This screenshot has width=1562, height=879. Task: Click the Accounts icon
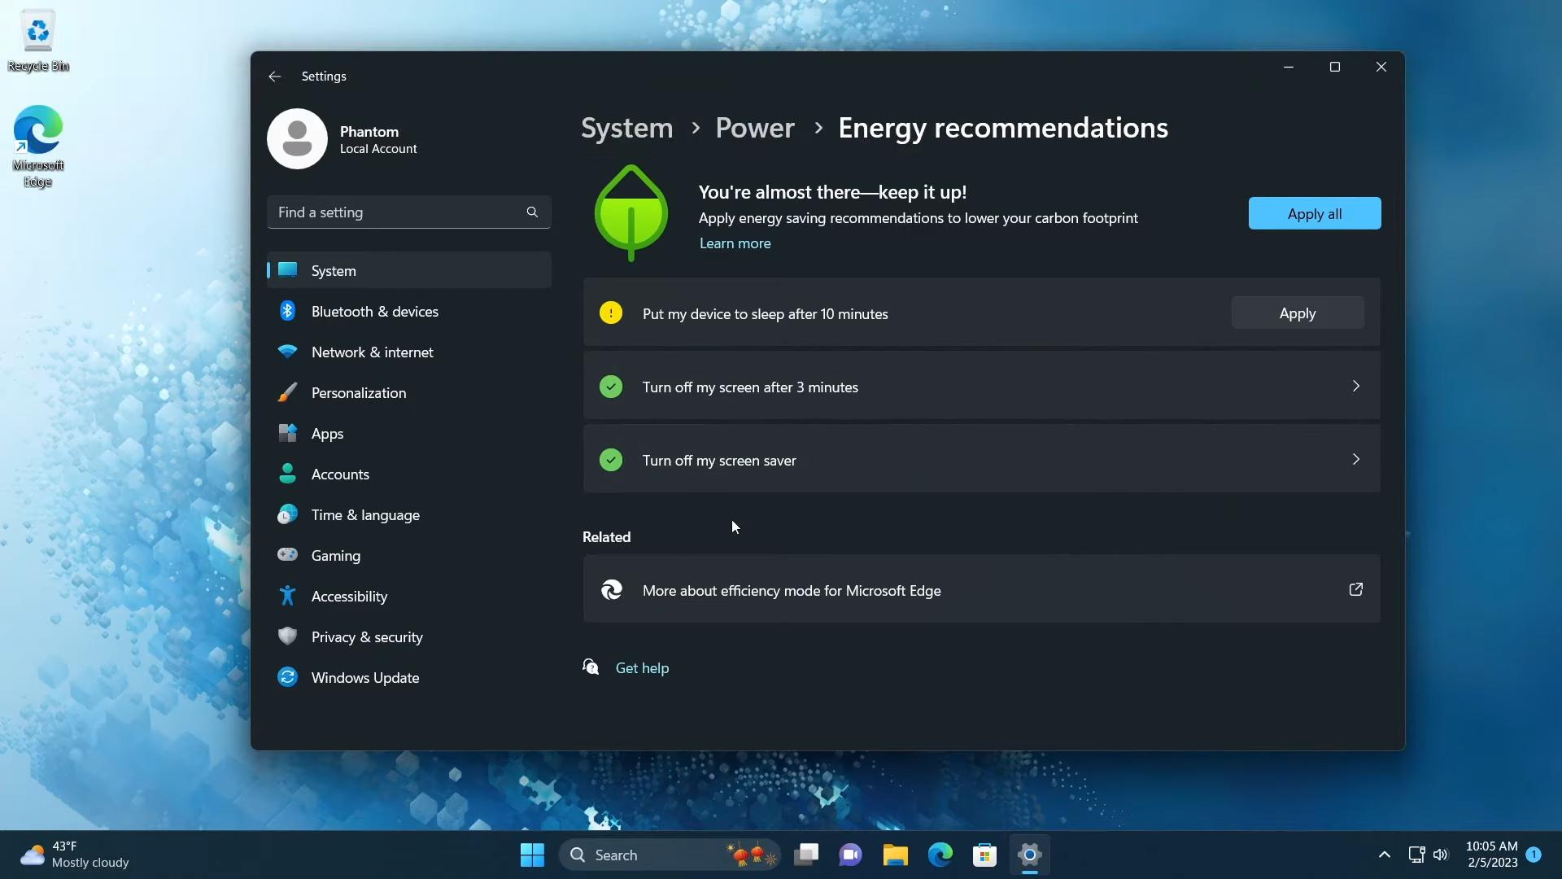(x=286, y=474)
